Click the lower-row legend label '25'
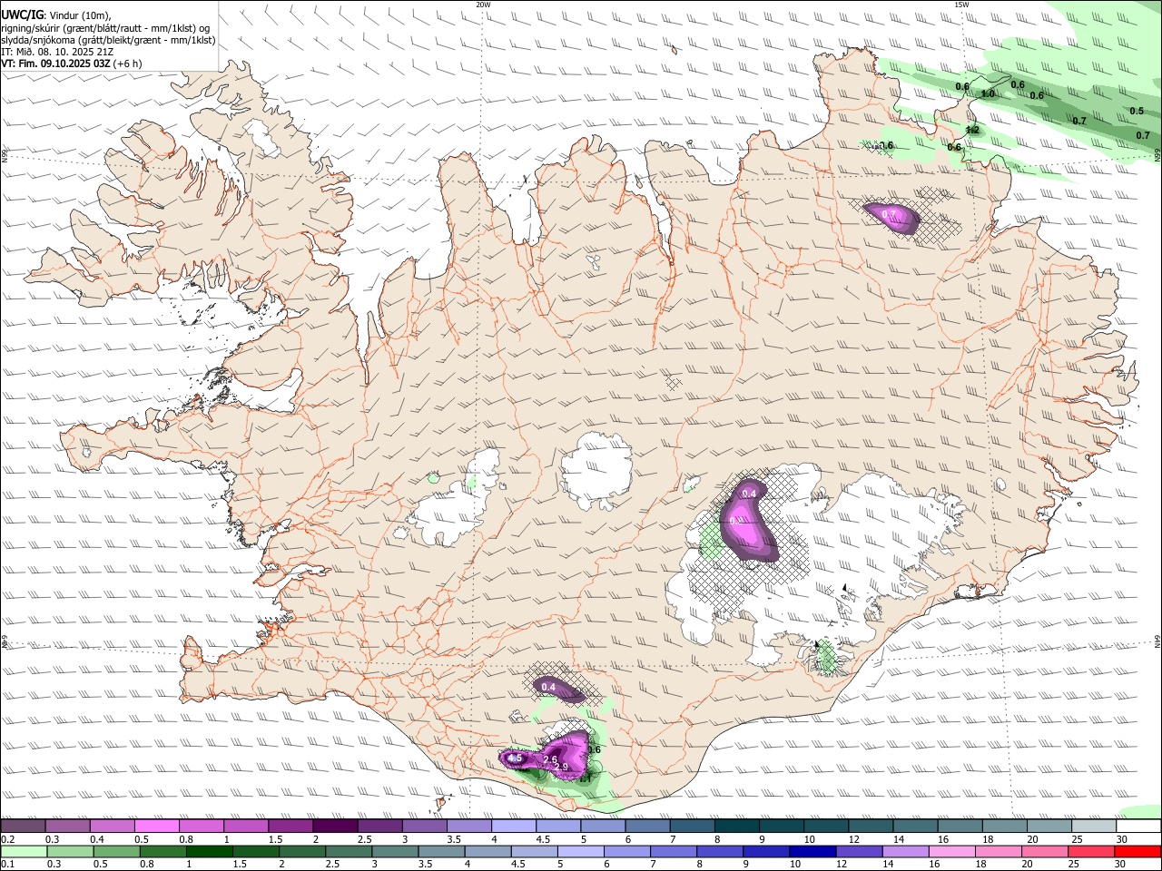 click(x=1075, y=863)
